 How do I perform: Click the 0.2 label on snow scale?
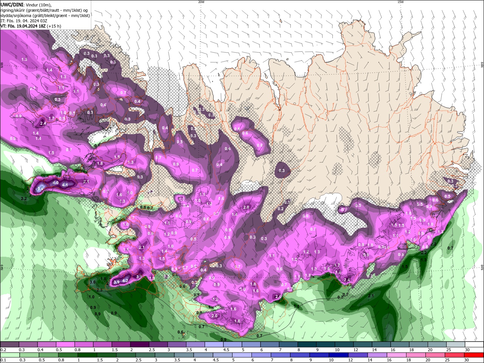coord(3,350)
